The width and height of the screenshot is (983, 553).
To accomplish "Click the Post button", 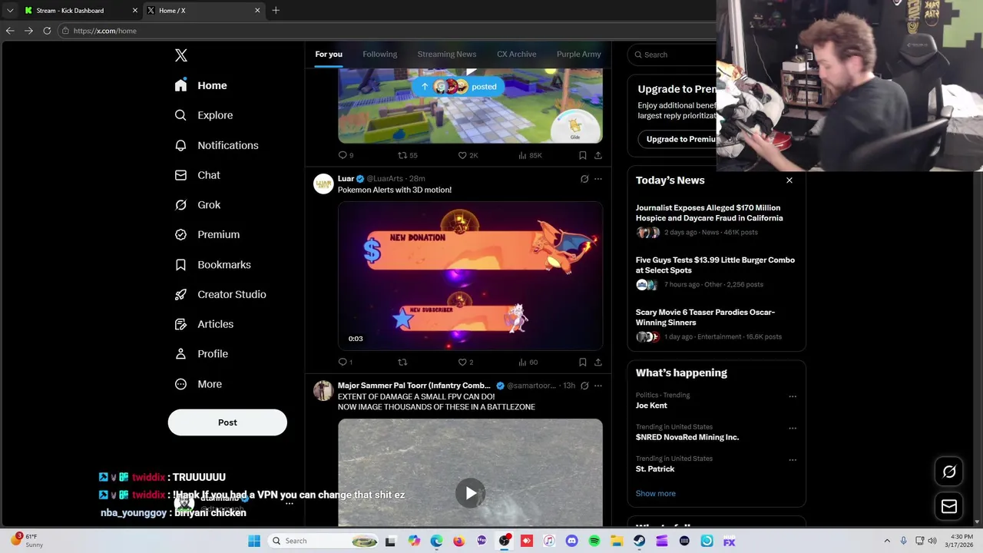I will pos(227,422).
